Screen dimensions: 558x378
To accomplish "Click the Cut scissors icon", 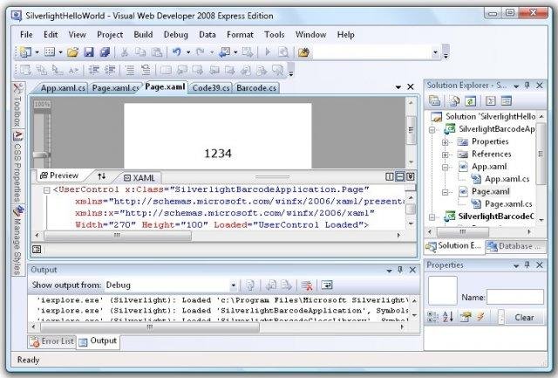I will click(124, 52).
